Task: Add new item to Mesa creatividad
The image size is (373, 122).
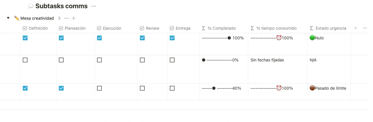Action: 74,18
